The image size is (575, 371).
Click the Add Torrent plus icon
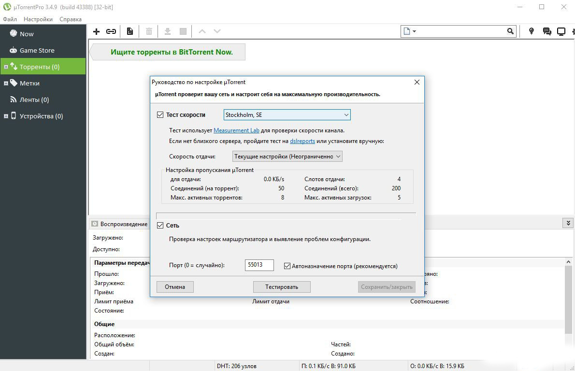97,31
